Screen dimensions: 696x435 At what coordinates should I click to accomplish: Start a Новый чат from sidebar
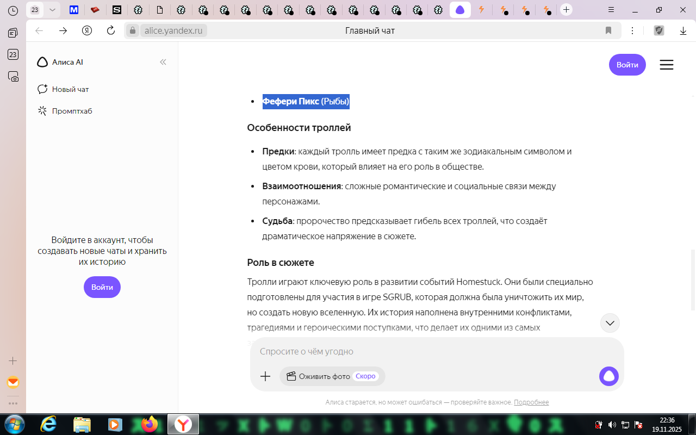[70, 89]
